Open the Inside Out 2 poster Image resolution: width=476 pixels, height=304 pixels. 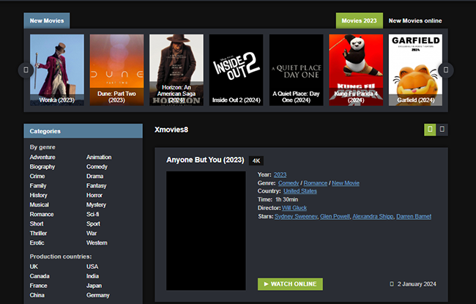click(237, 70)
